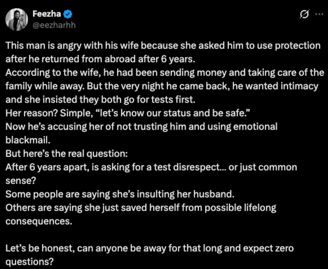Viewport: 328px width, 269px height.
Task: Click the line starting 'Others are saying she'
Action: point(141,208)
